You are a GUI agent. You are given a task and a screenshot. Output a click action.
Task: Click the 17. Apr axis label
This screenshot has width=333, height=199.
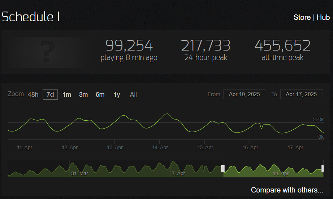[295, 147]
